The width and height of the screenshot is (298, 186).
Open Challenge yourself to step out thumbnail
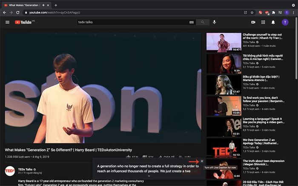coord(224,42)
